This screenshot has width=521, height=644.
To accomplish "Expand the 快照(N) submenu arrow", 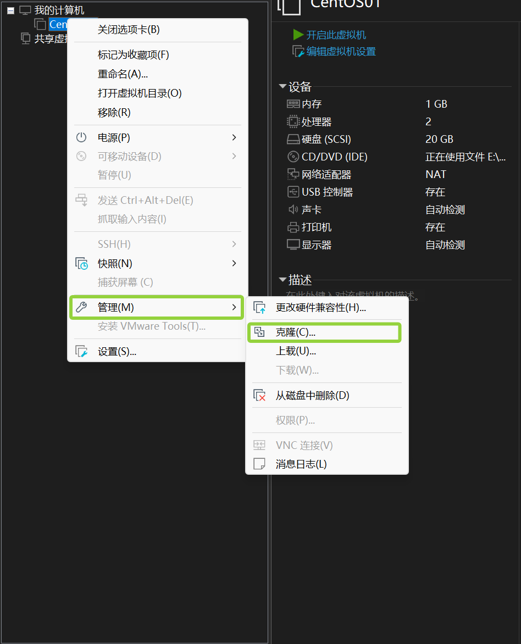I will pyautogui.click(x=234, y=263).
